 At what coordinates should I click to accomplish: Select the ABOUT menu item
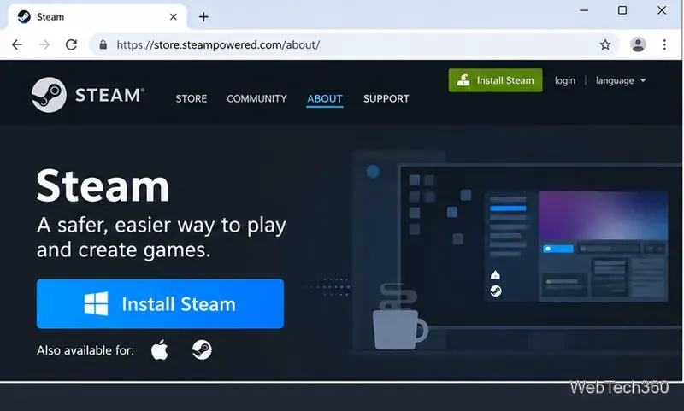point(325,98)
